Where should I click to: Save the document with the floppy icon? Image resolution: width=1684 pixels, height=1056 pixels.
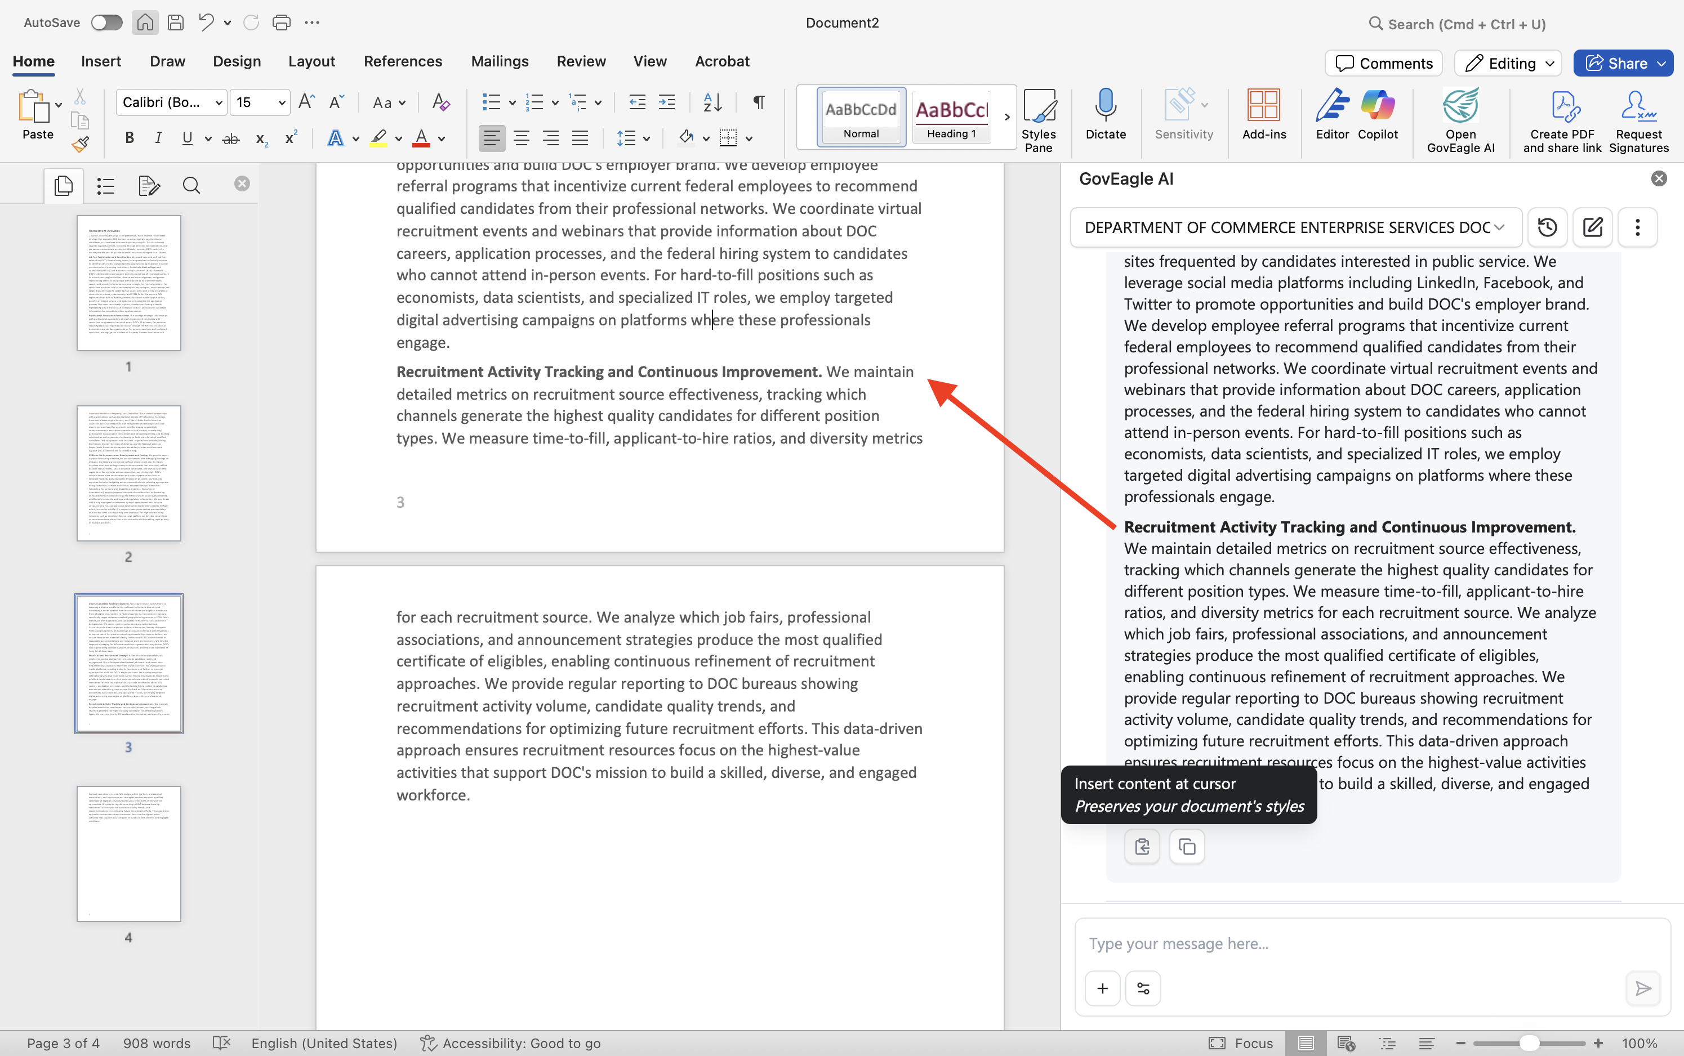176,23
